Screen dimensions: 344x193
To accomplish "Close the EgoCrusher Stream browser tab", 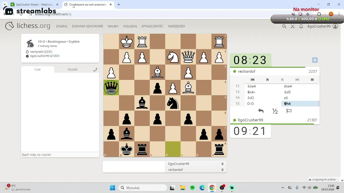I will coord(57,5).
